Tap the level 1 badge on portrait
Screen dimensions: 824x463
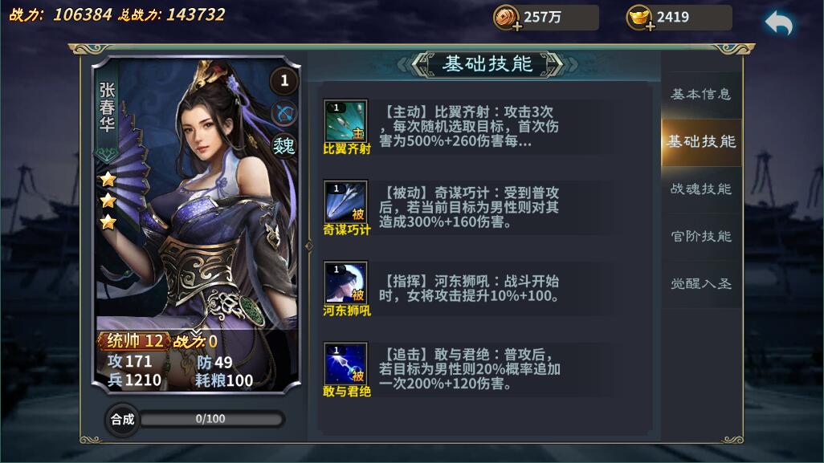tap(284, 80)
